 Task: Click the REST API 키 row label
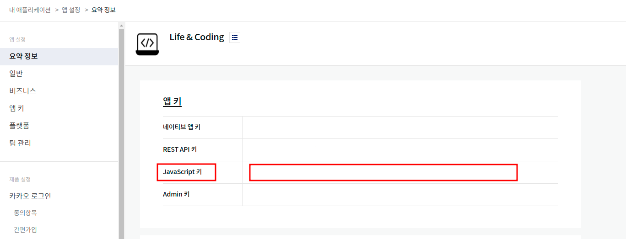click(180, 149)
